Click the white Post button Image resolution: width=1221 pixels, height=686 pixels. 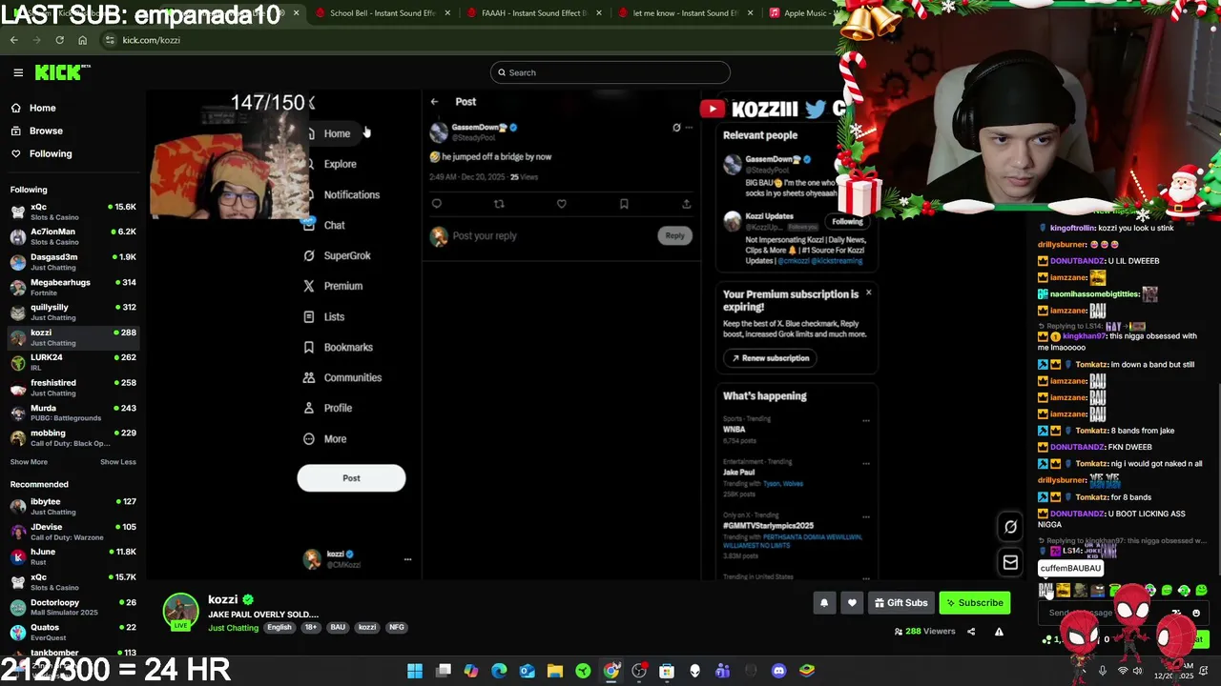[351, 478]
